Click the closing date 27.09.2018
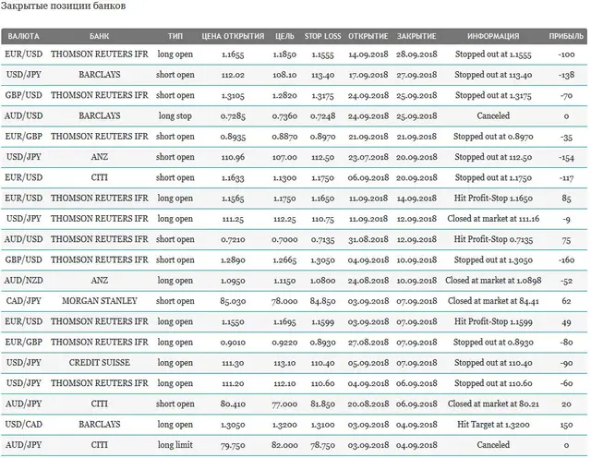Image resolution: width=591 pixels, height=458 pixels. (x=416, y=75)
